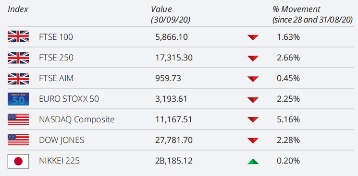
Task: Click the red down arrow for NASDAQ Composite
Action: (x=253, y=120)
